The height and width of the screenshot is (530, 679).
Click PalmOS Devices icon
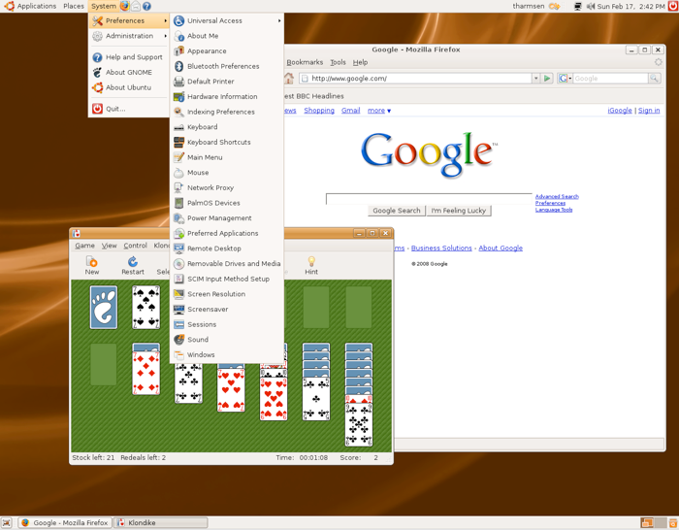[178, 203]
